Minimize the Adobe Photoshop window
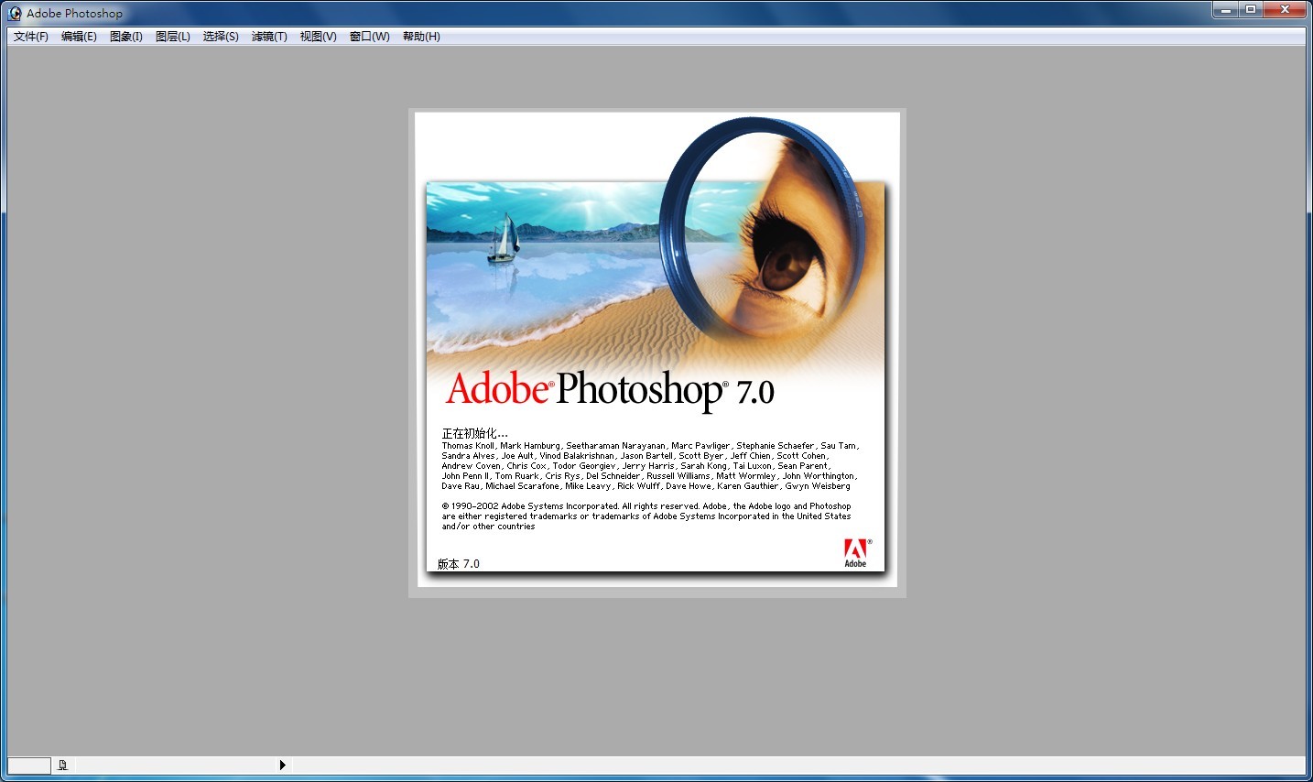The image size is (1313, 782). click(1226, 10)
